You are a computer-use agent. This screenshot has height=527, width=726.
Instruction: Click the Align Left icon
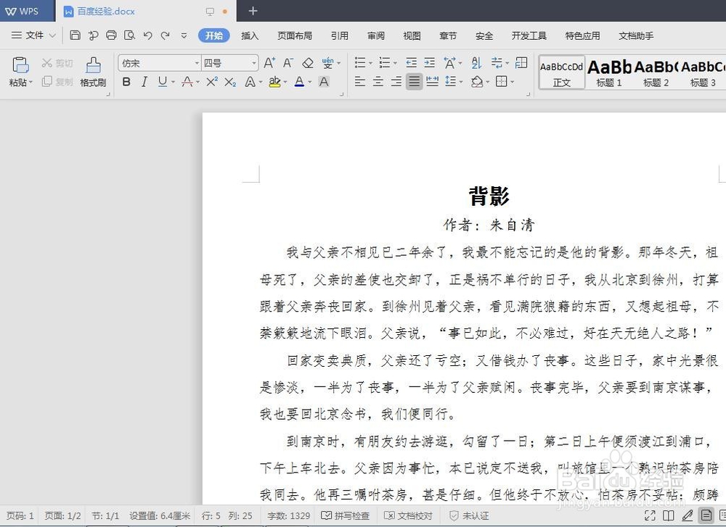[x=360, y=82]
